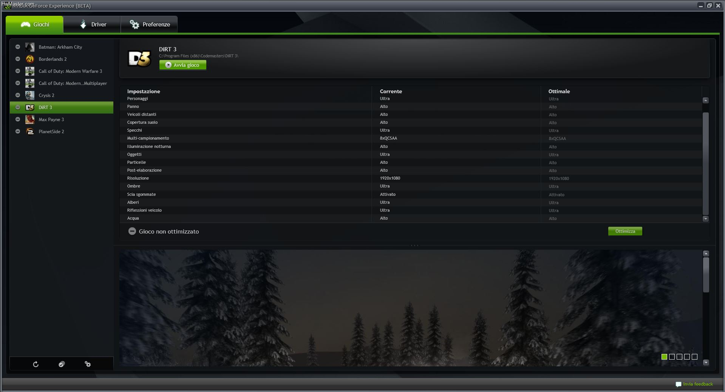Select fourth screenshot indicator square

coord(687,357)
